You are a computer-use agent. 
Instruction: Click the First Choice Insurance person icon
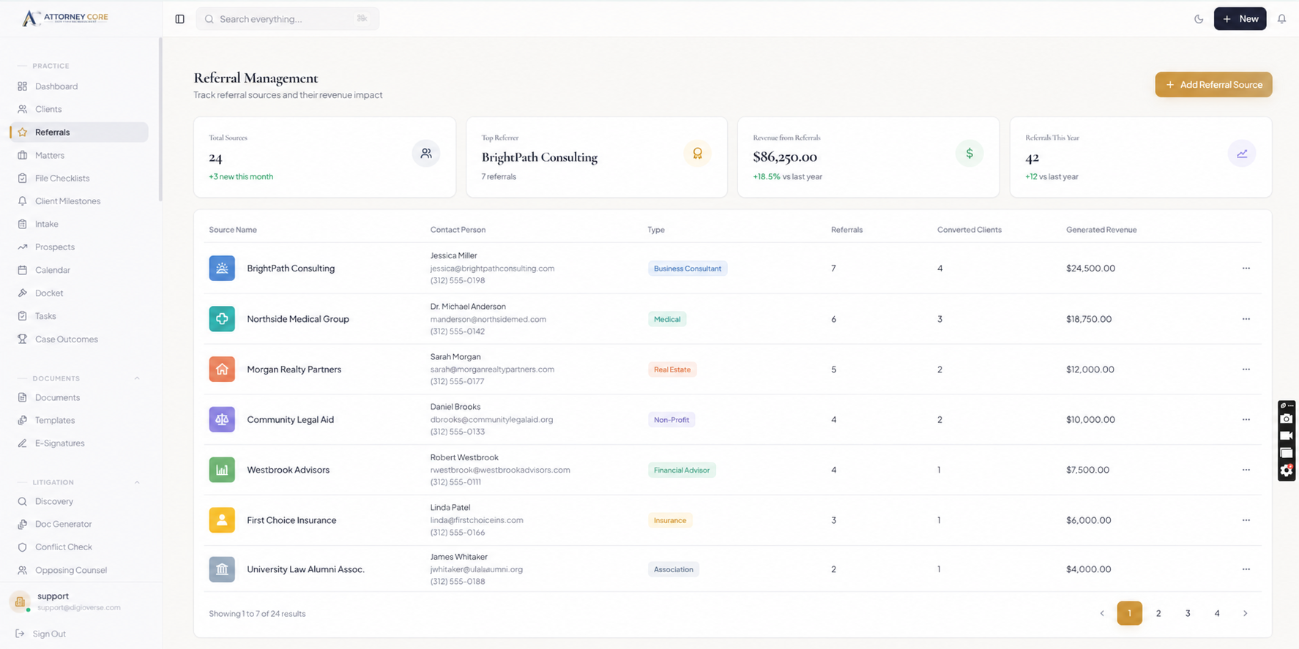pos(222,520)
